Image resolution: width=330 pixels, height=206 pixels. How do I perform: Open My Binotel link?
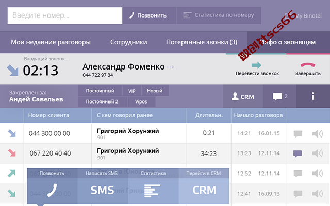[x=303, y=15]
